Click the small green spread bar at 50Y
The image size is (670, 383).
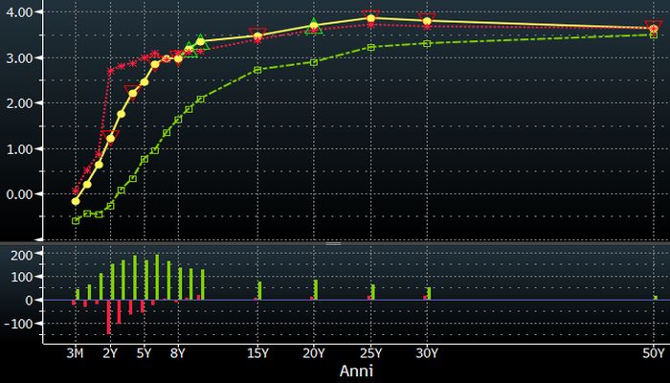tap(656, 298)
